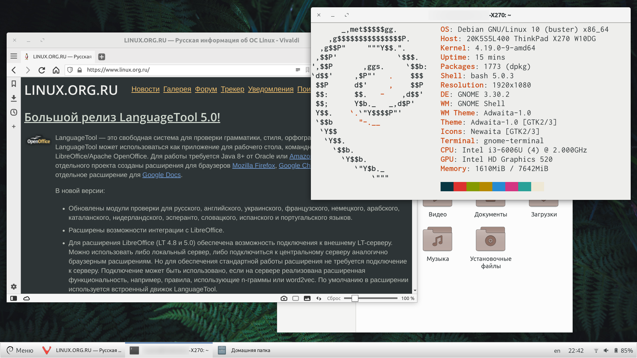Switch to terminal window in taskbar
Viewport: 637px width, 358px height.
click(169, 350)
